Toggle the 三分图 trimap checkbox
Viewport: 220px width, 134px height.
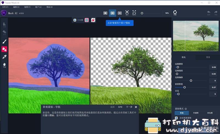[x=75, y=20]
